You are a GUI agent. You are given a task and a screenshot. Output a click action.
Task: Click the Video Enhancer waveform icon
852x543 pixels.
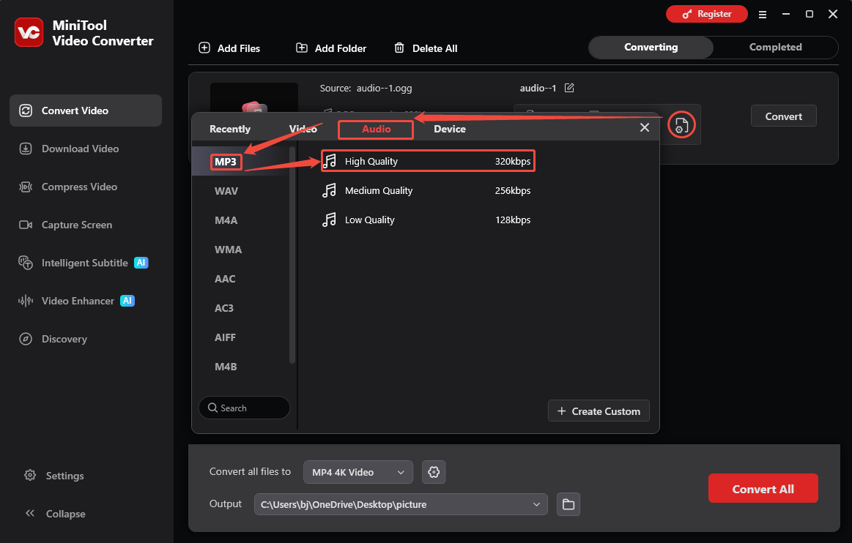click(x=26, y=301)
